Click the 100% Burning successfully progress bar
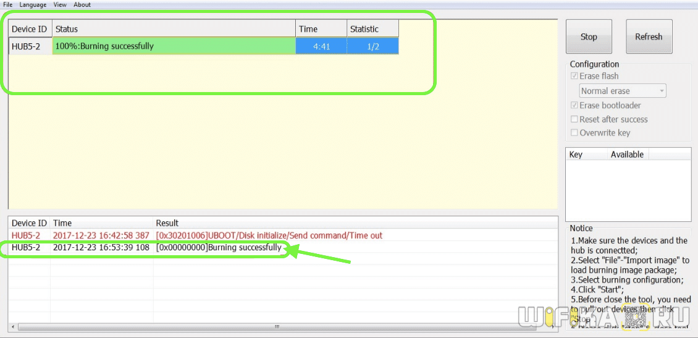 [173, 46]
